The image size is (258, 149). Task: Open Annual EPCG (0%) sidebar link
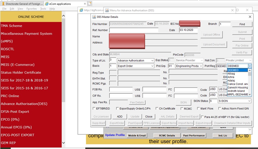pyautogui.click(x=16, y=127)
